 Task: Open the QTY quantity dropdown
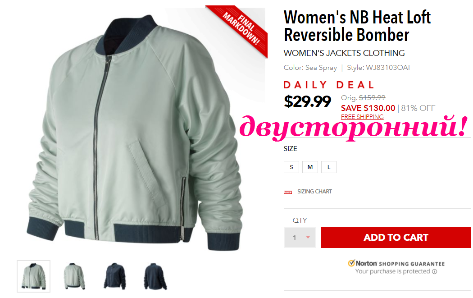[300, 237]
